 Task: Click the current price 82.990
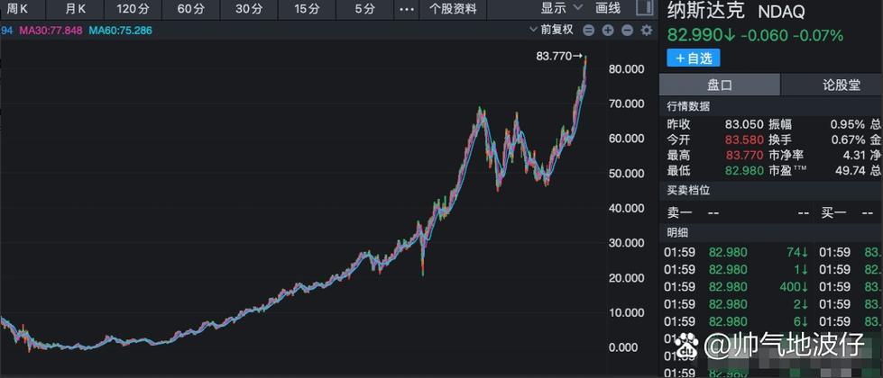[701, 35]
